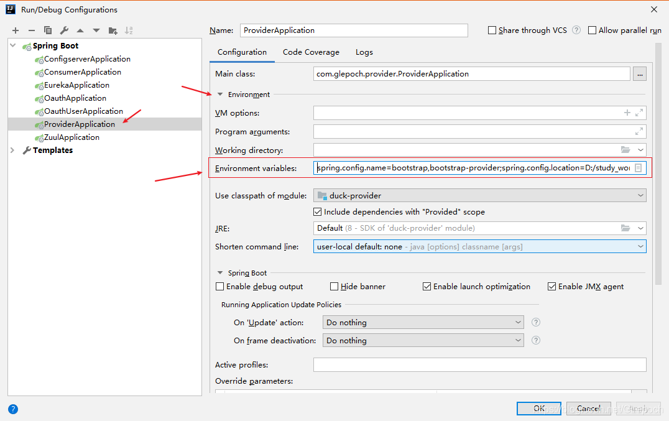Image resolution: width=669 pixels, height=421 pixels.
Task: Open the help icon next to Share through VCS
Action: 576,30
